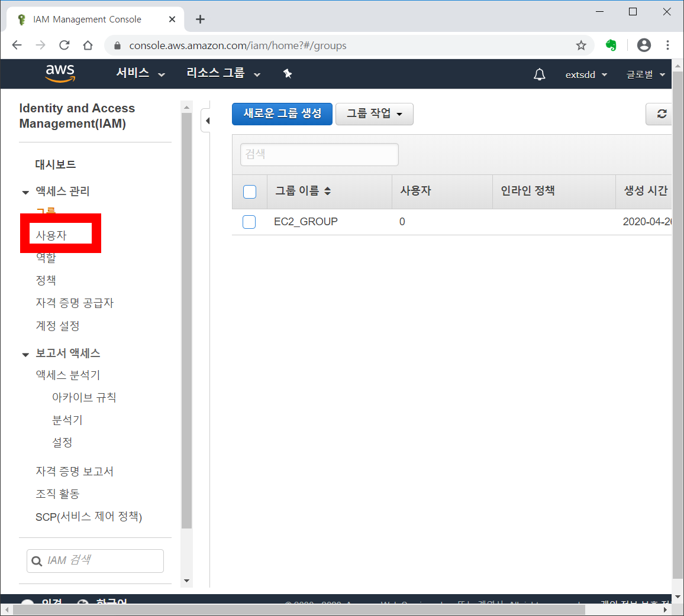Click the sidebar vertical scrollbar
The image size is (684, 616).
(x=187, y=320)
